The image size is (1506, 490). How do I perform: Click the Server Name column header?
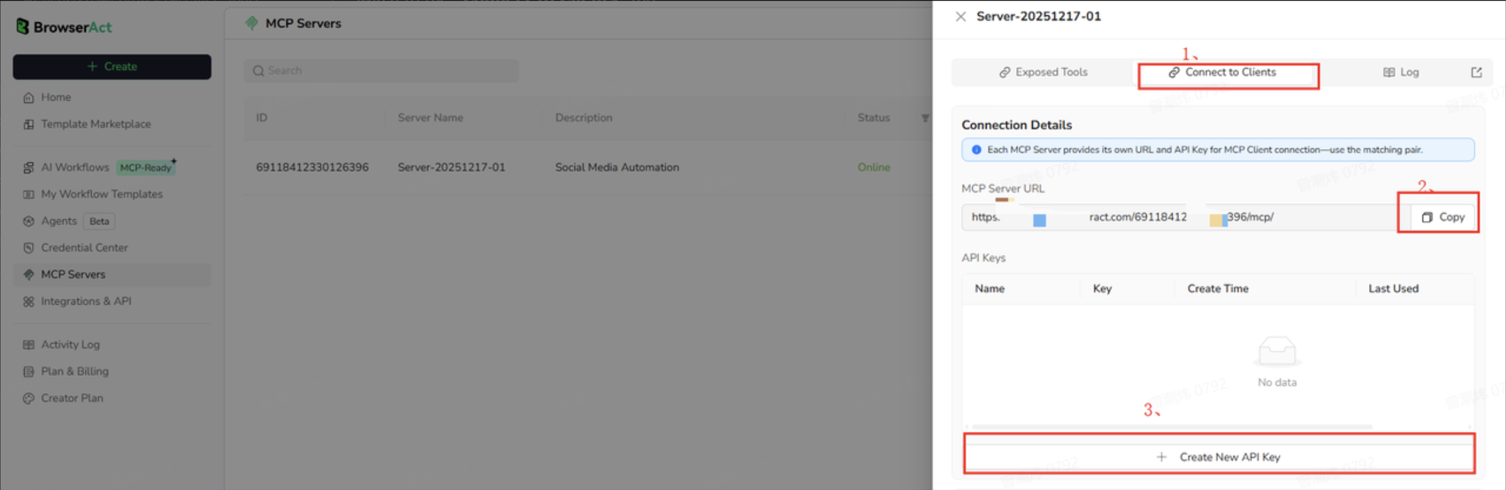[x=430, y=117]
